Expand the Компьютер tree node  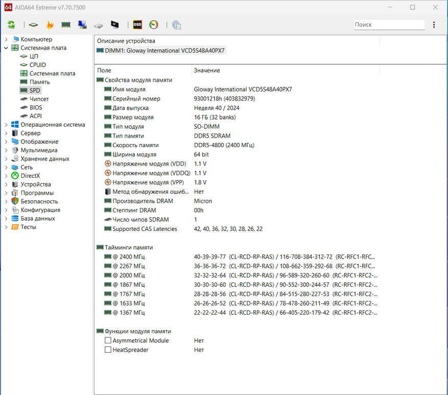(x=6, y=39)
